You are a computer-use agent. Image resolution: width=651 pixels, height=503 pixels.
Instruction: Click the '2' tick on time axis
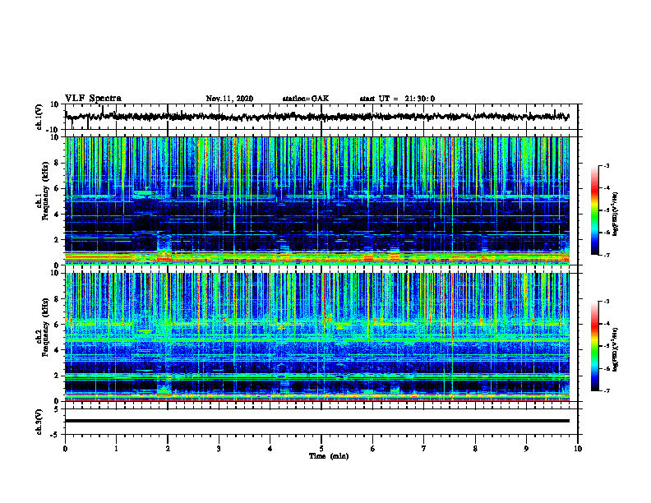pyautogui.click(x=168, y=449)
